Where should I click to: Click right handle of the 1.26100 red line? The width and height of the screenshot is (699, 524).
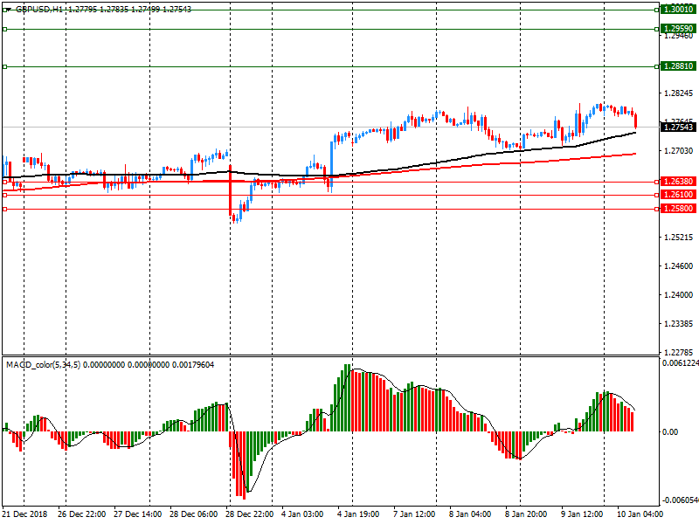pos(656,195)
